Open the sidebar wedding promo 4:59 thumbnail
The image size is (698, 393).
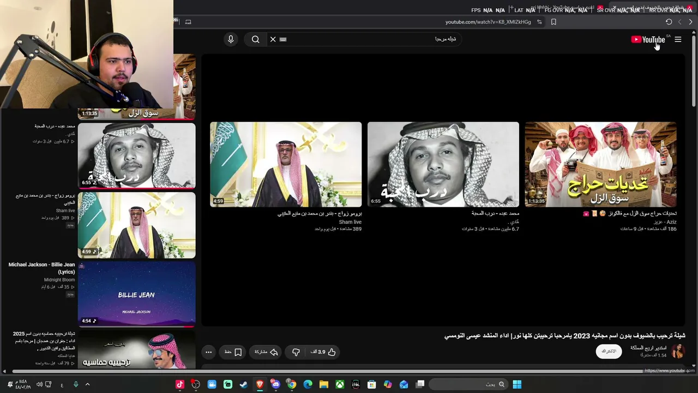click(x=136, y=225)
